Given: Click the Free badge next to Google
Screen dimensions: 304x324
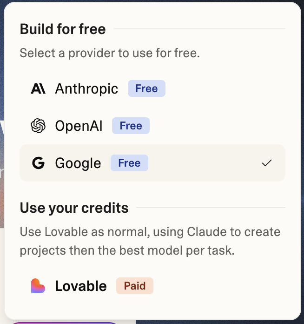Looking at the screenshot, I should [x=129, y=163].
